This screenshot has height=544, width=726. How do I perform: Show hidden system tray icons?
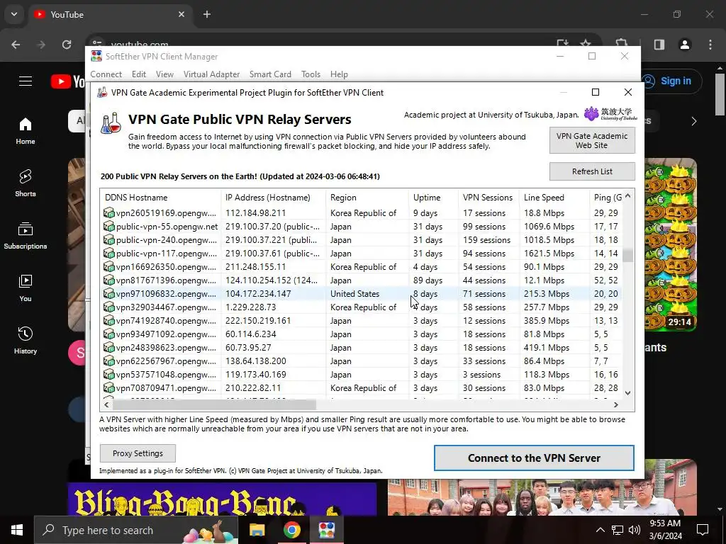click(x=600, y=530)
